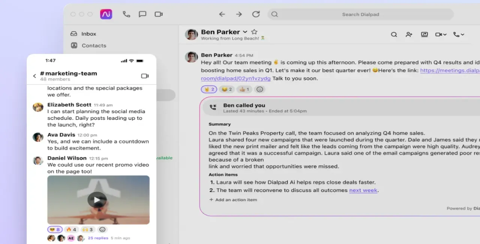The height and width of the screenshot is (244, 480).
Task: Open the phone dialer icon in the top bar
Action: tap(126, 14)
